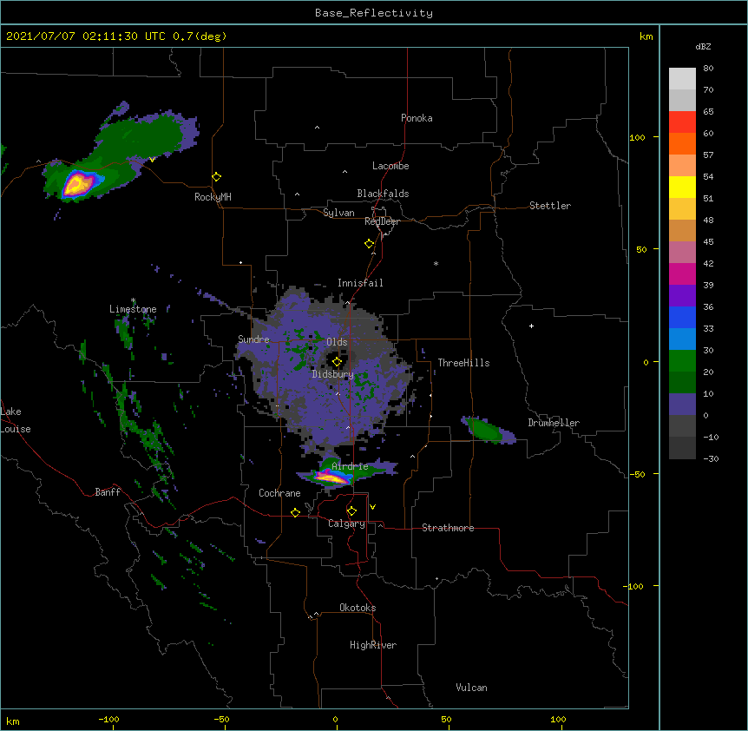The width and height of the screenshot is (748, 731).
Task: Click the RockyMH label
Action: (x=213, y=197)
